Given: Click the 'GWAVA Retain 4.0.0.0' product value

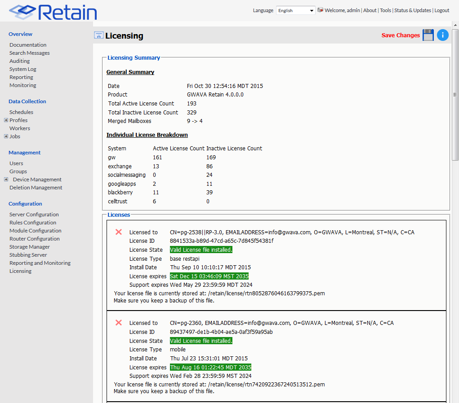Looking at the screenshot, I should click(x=215, y=95).
